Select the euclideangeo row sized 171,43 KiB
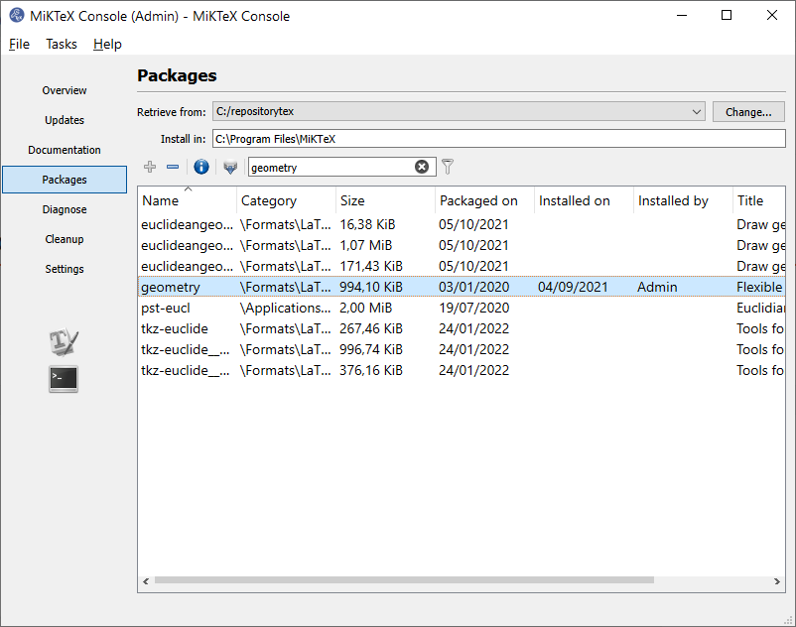Screen dimensions: 796x627 (x=462, y=266)
